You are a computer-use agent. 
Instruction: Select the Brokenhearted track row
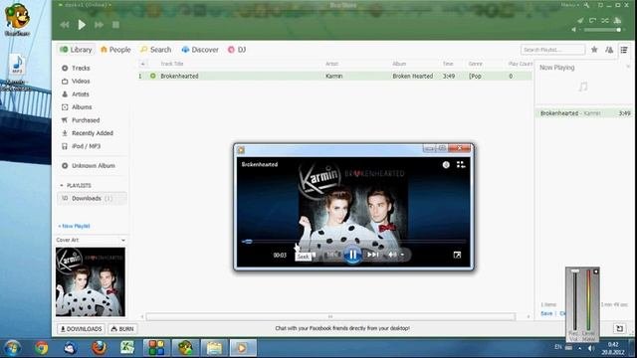click(x=334, y=76)
